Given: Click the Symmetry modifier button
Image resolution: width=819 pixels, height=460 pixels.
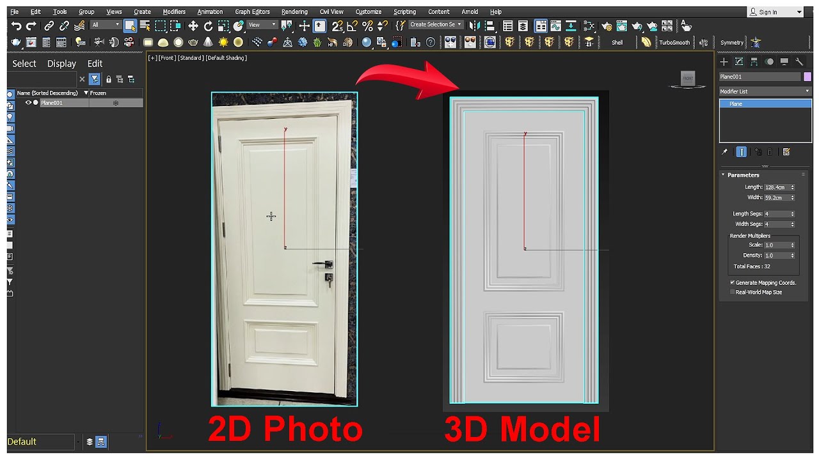Looking at the screenshot, I should [732, 43].
